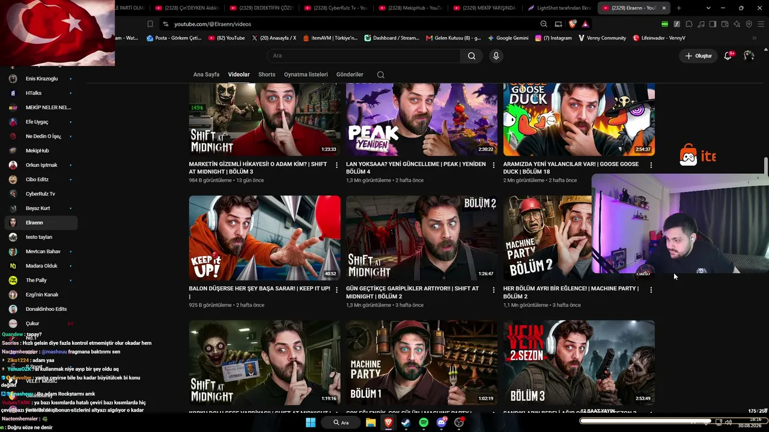Screen dimensions: 769x432
Task: Click the Oluştur create button
Action: pos(698,56)
